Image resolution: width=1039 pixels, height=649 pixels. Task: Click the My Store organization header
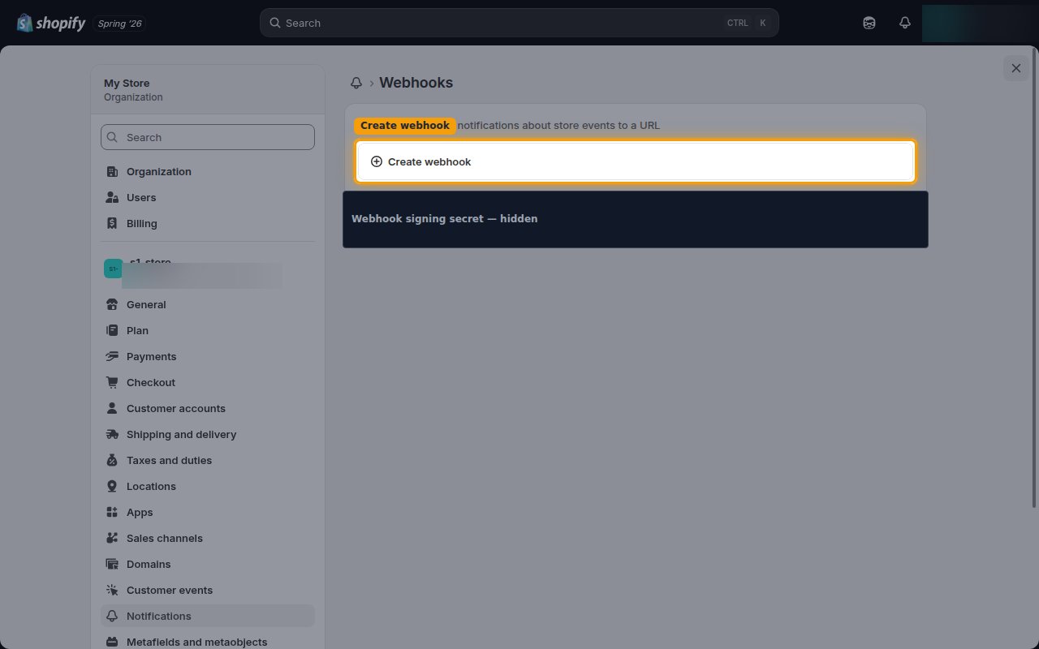208,89
